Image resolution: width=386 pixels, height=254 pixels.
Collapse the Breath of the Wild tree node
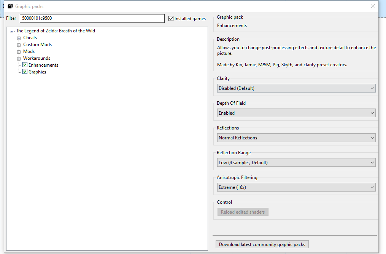click(12, 31)
